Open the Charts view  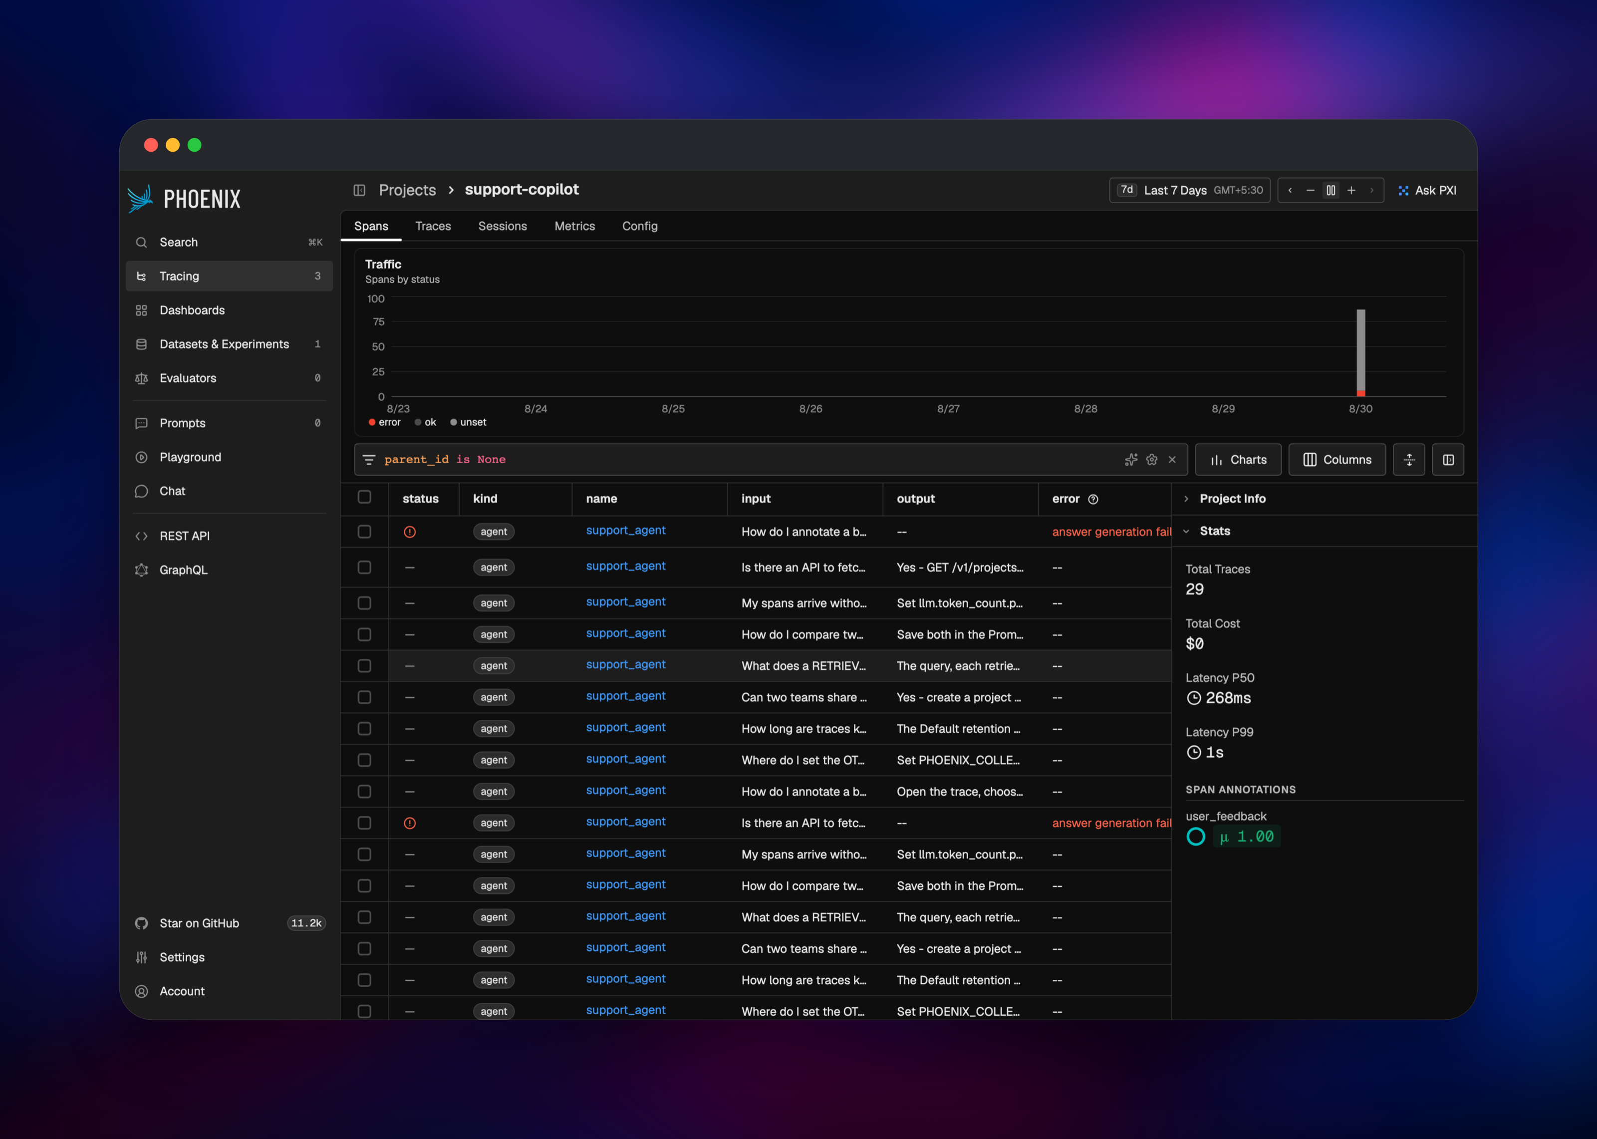pos(1238,459)
